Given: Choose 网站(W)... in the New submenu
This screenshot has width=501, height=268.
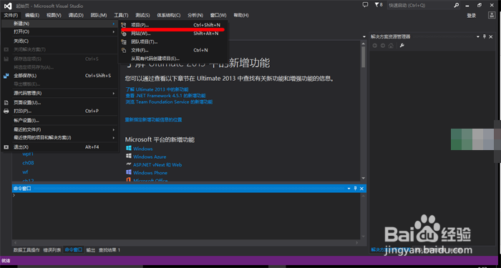Looking at the screenshot, I should [x=172, y=34].
